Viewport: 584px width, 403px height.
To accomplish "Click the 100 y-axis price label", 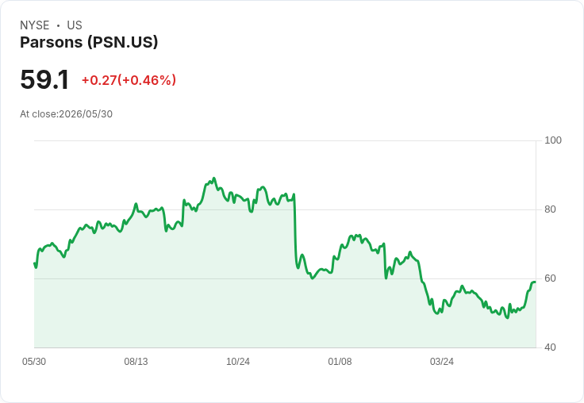I will (553, 140).
